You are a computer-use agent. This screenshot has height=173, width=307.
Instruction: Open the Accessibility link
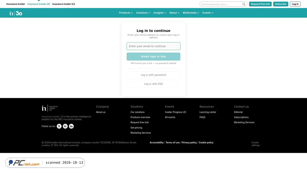coord(157,143)
